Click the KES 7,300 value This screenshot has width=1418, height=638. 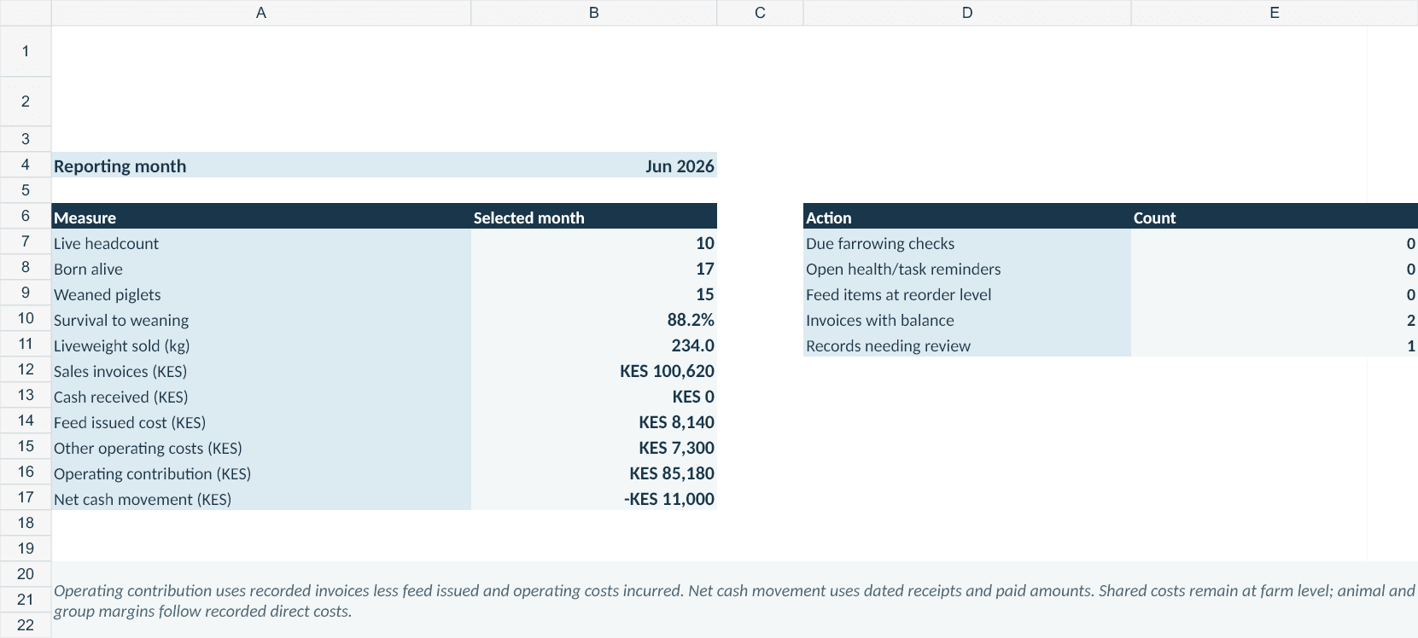click(594, 446)
